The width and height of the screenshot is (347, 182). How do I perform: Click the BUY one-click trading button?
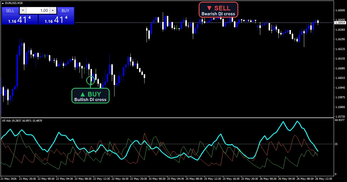pyautogui.click(x=66, y=11)
